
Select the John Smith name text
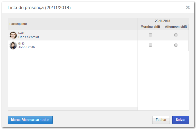[x=27, y=47]
